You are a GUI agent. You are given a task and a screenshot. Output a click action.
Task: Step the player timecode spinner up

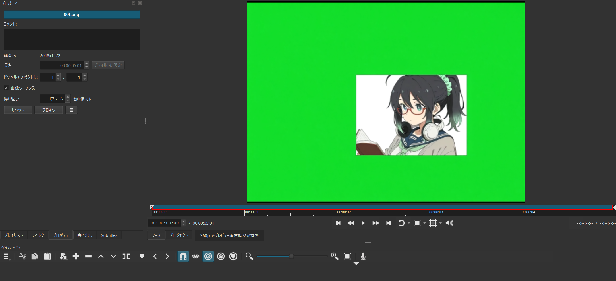(x=184, y=221)
